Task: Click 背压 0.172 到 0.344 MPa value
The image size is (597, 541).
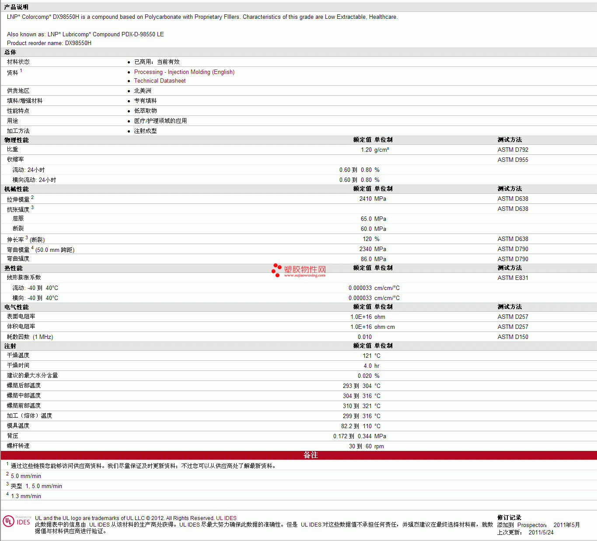Action: tap(360, 436)
